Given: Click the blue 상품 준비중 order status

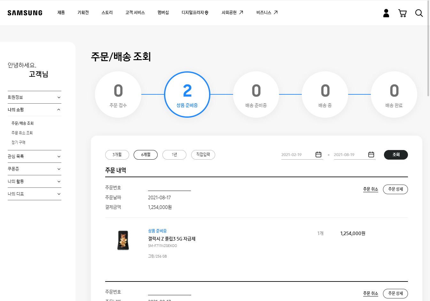Looking at the screenshot, I should (157, 231).
